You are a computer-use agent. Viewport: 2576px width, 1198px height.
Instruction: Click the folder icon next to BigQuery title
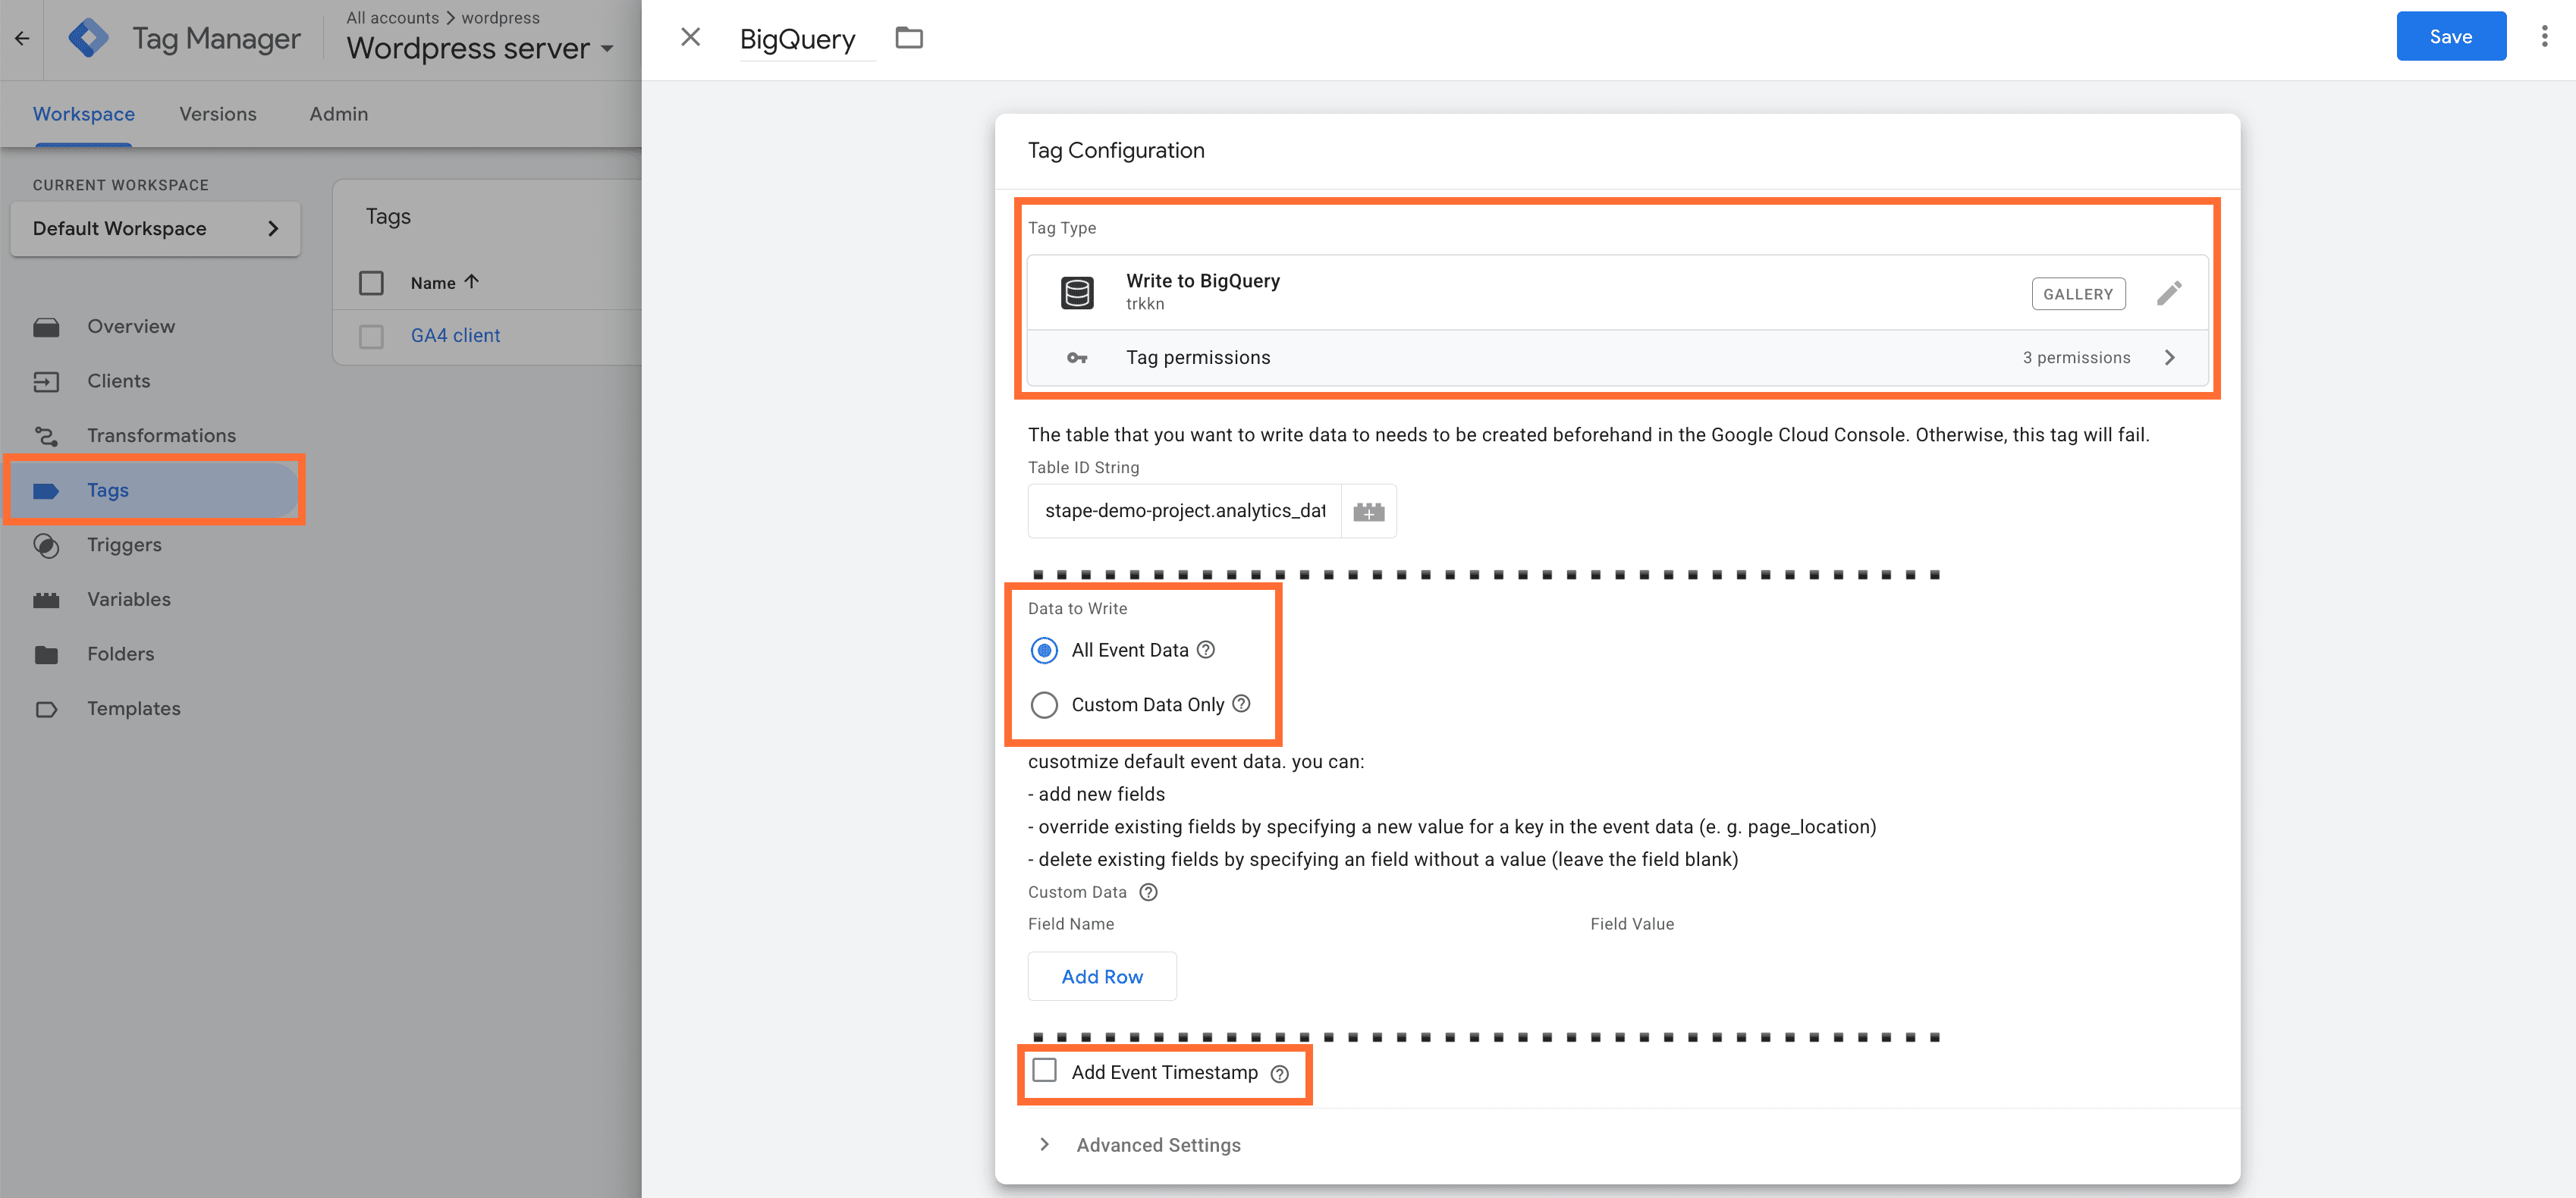[x=908, y=38]
